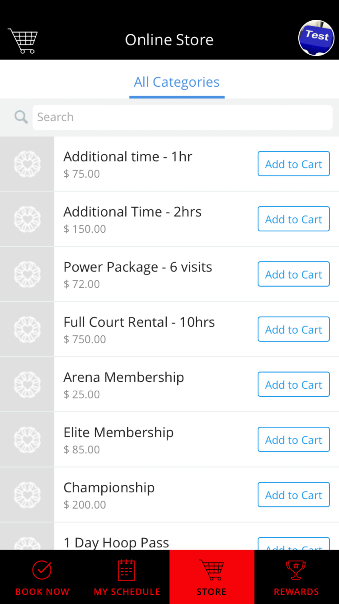Add Additional time 1hr to cart
Screen dimensions: 339x604
294,164
